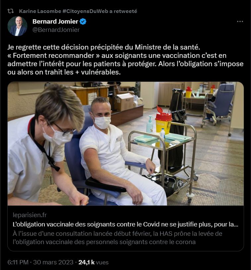The image size is (251, 270).
Task: Click the #CitoyensDuWeb hashtag in retweet line
Action: (x=85, y=11)
